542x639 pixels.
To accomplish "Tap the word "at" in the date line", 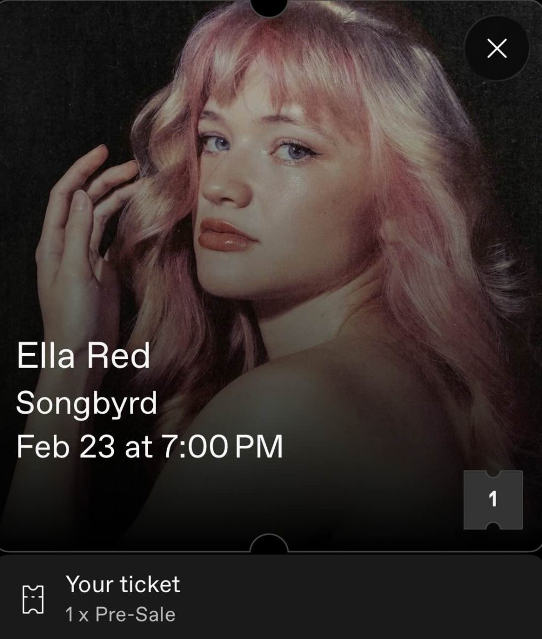I will tap(138, 446).
